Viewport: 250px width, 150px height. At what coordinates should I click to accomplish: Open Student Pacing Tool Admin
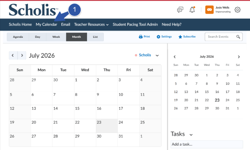pyautogui.click(x=135, y=24)
